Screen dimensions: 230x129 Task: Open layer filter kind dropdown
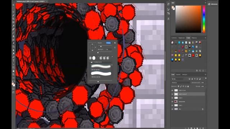click(178, 79)
